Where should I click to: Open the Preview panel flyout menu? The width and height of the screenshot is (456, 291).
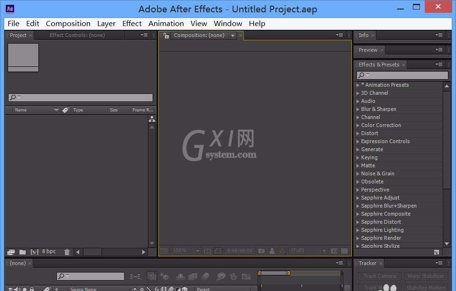click(x=439, y=50)
